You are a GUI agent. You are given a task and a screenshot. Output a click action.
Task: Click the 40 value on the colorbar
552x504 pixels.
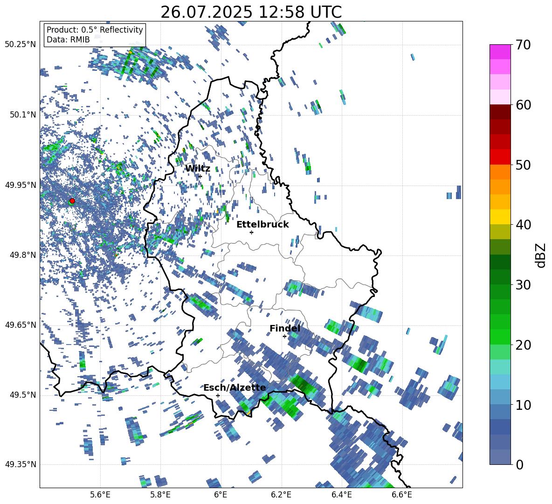(523, 225)
